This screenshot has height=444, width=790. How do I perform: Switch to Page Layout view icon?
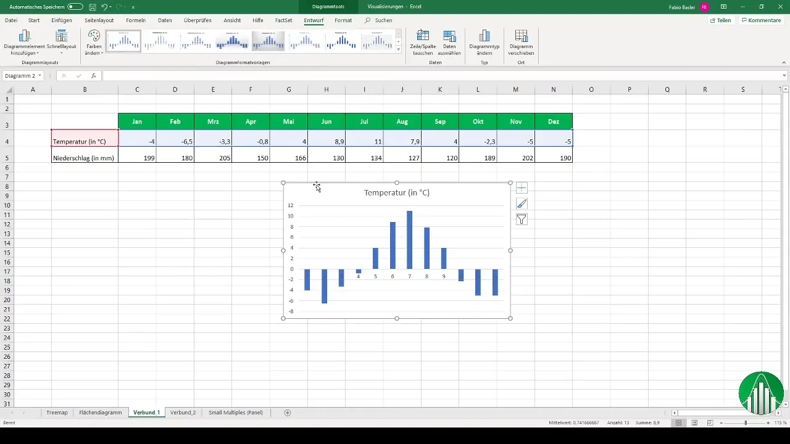(694, 423)
